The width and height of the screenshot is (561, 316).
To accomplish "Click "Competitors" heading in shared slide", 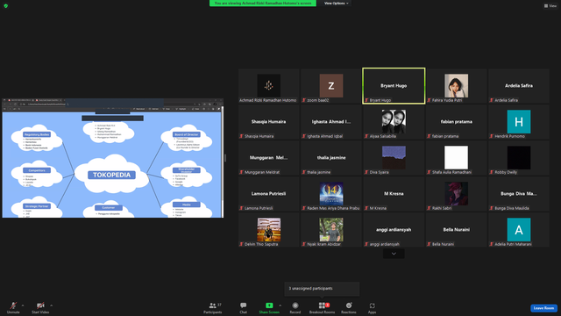I will 37,170.
